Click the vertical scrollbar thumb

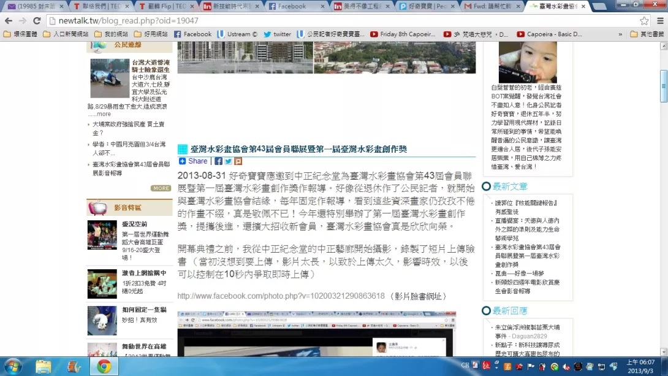[664, 86]
